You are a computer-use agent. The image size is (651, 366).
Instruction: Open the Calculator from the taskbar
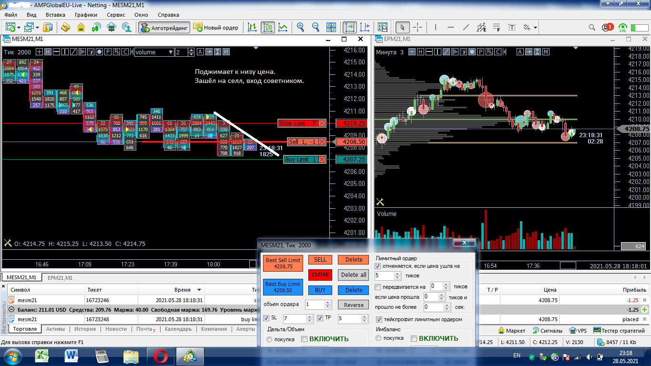coord(102,356)
